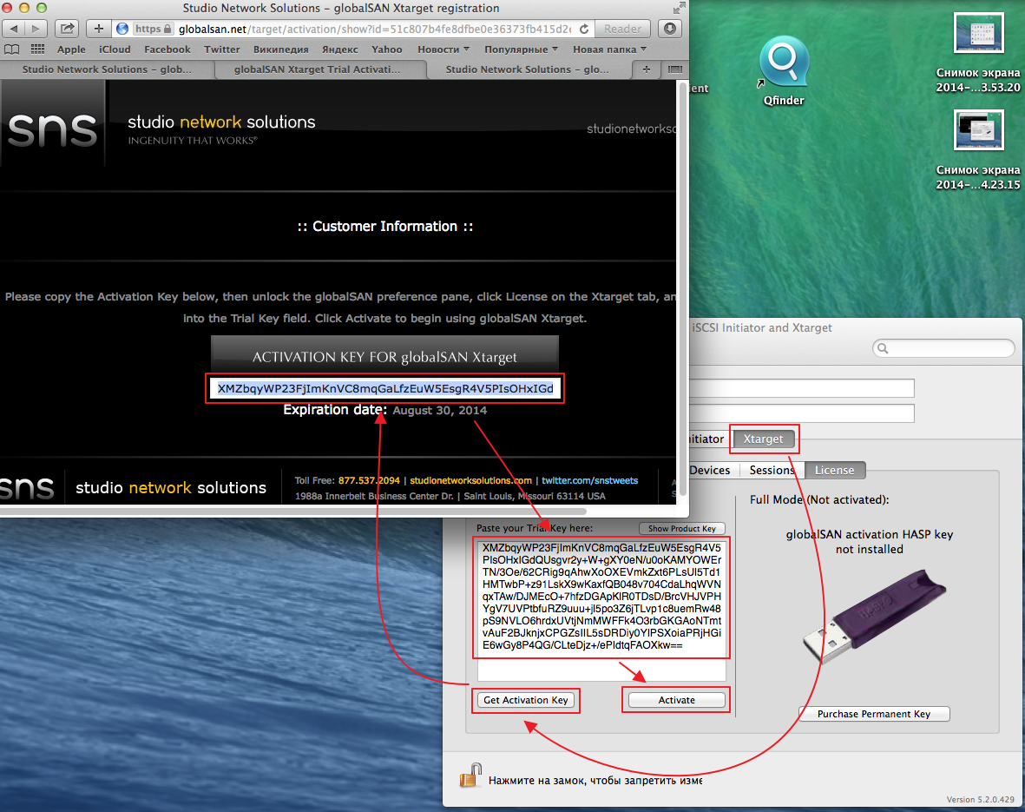Image resolution: width=1025 pixels, height=812 pixels.
Task: Click the 877.537.2094 toll free number
Action: click(x=369, y=480)
